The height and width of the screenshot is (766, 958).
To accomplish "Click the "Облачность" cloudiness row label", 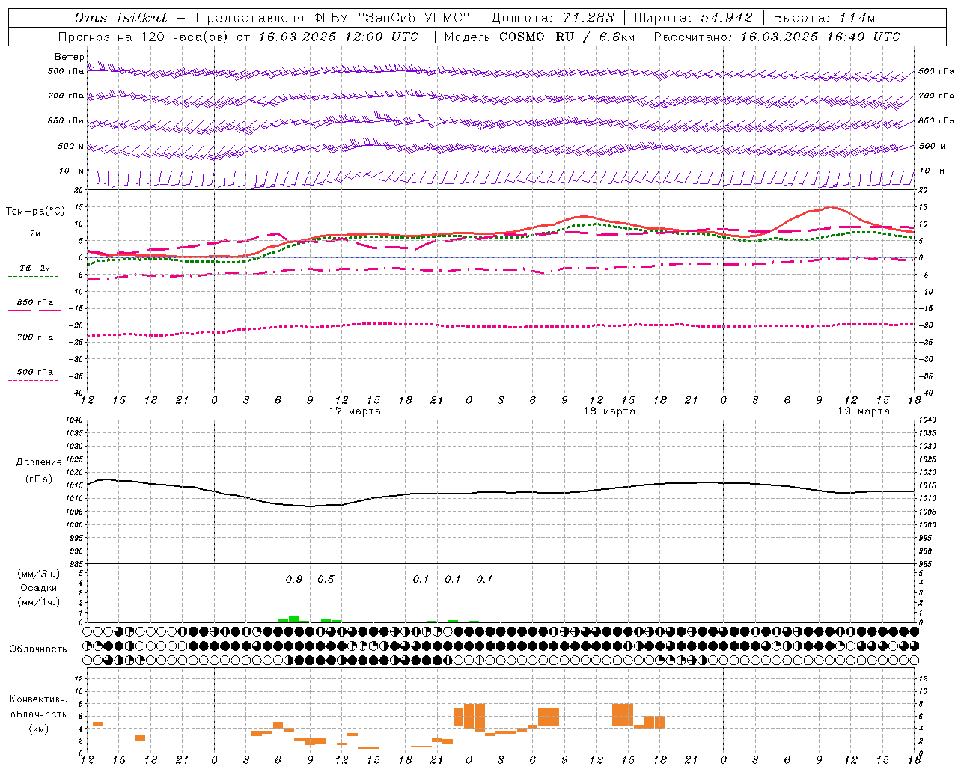I will pyautogui.click(x=38, y=649).
